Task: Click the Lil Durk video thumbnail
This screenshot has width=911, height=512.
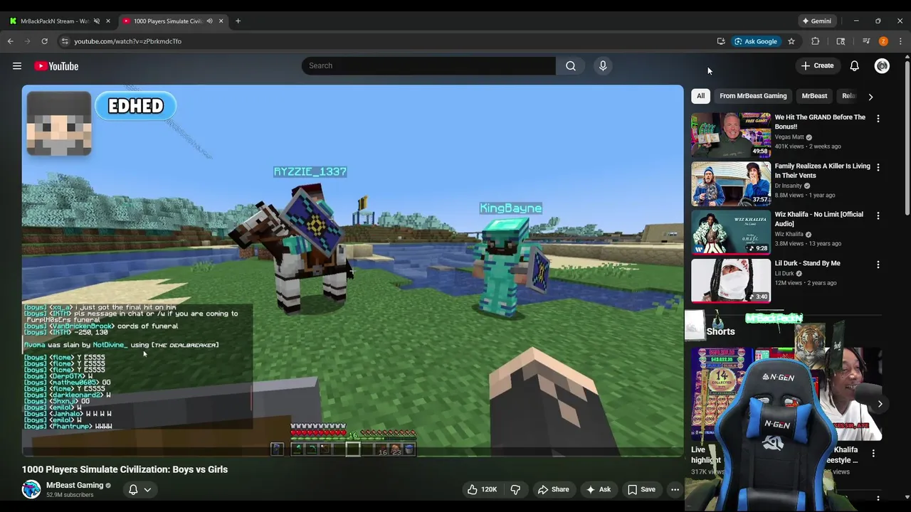Action: click(x=731, y=280)
